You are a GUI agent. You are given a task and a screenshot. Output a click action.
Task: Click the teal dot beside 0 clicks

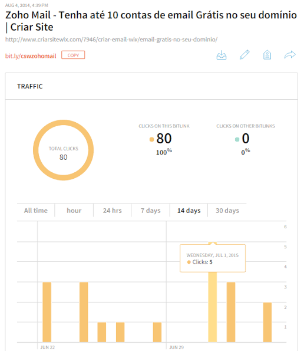pyautogui.click(x=237, y=139)
